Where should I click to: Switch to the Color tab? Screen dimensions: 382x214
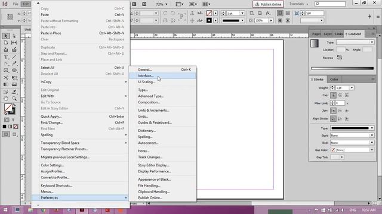[334, 79]
